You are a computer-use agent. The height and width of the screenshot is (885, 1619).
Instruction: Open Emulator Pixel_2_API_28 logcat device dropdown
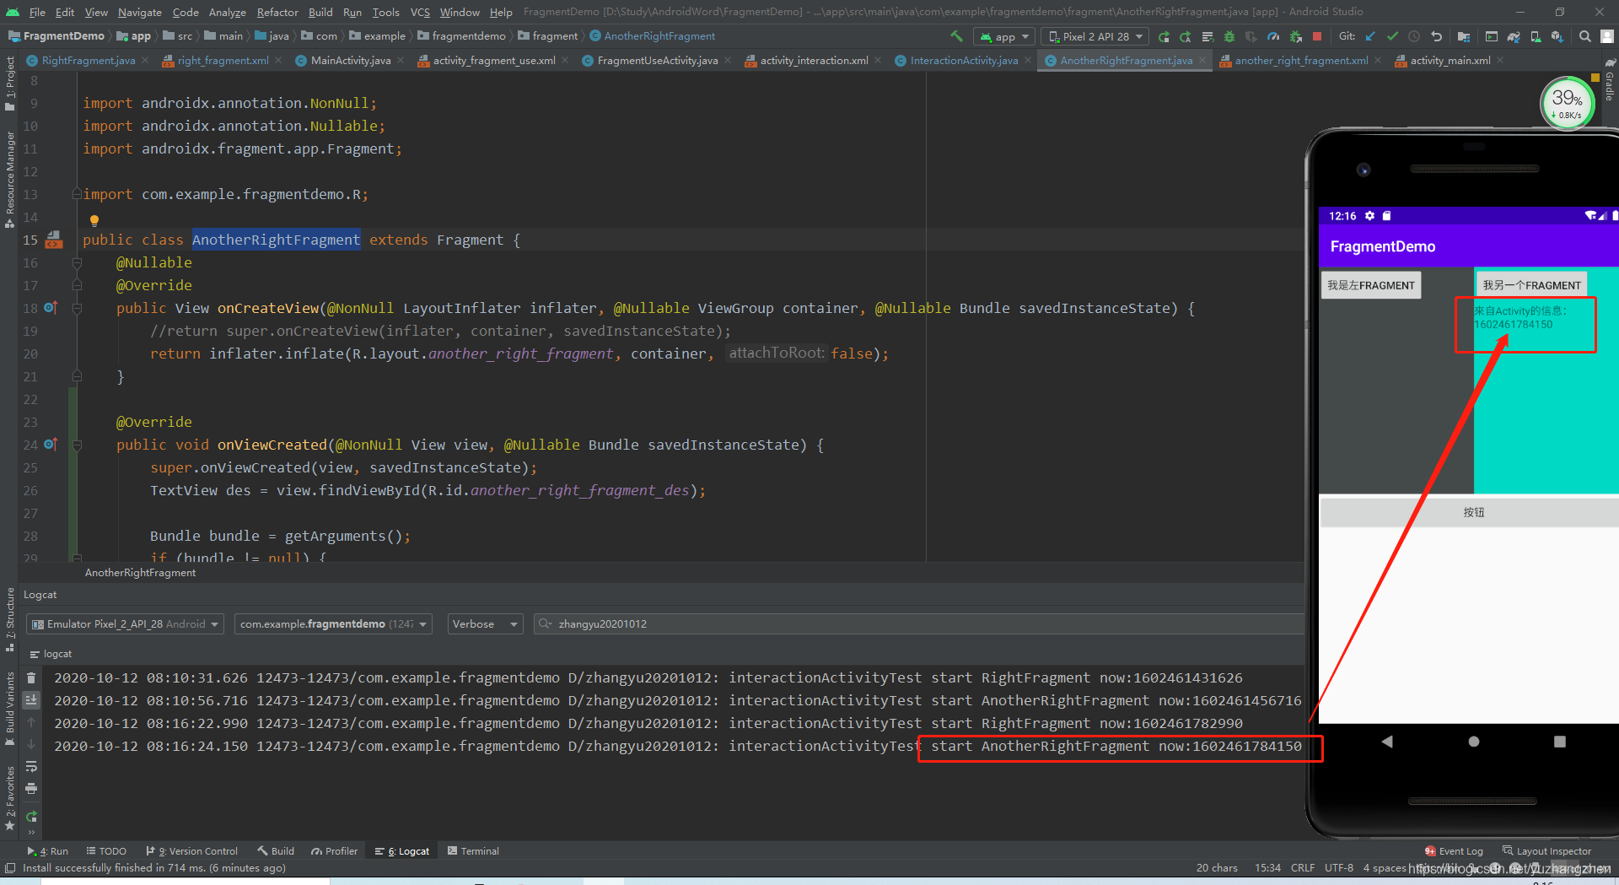125,624
